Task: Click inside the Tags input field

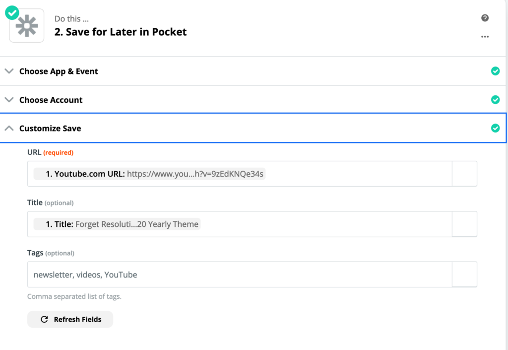Action: tap(198, 274)
